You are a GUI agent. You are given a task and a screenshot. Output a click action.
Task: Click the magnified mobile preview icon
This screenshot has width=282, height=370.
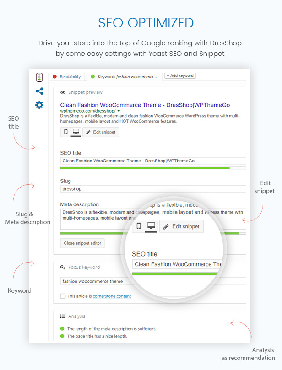[139, 226]
